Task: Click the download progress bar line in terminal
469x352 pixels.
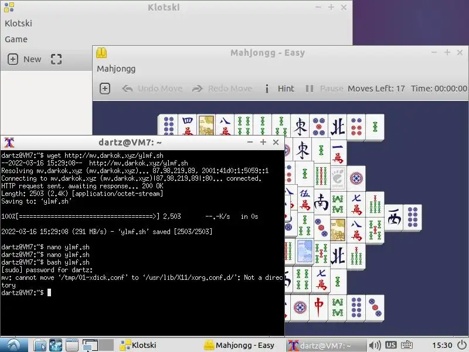Action: tap(130, 216)
